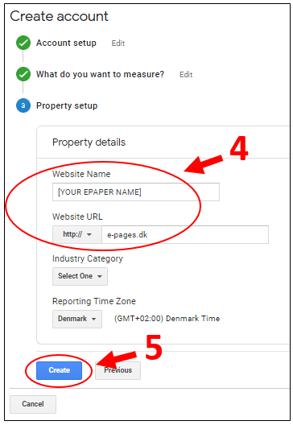Click the GMT+02:00 Denmark Time label
The width and height of the screenshot is (293, 425).
(x=167, y=319)
